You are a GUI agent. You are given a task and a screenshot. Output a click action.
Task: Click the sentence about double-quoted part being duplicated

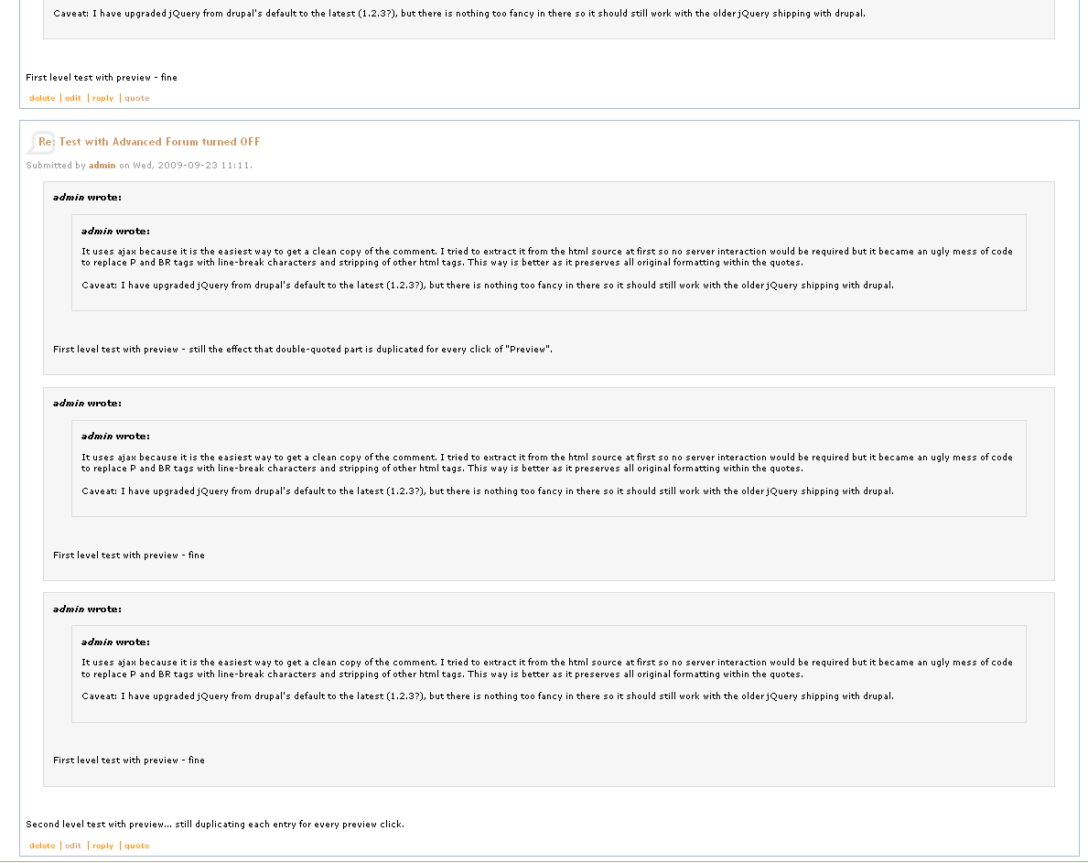[303, 349]
